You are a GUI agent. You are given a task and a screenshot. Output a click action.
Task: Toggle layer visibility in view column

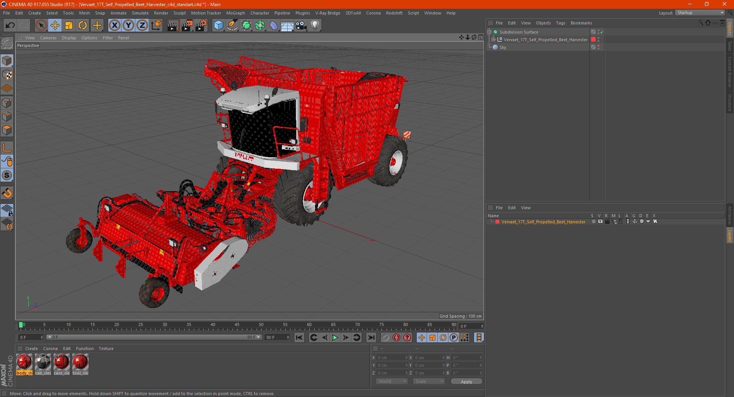point(600,221)
